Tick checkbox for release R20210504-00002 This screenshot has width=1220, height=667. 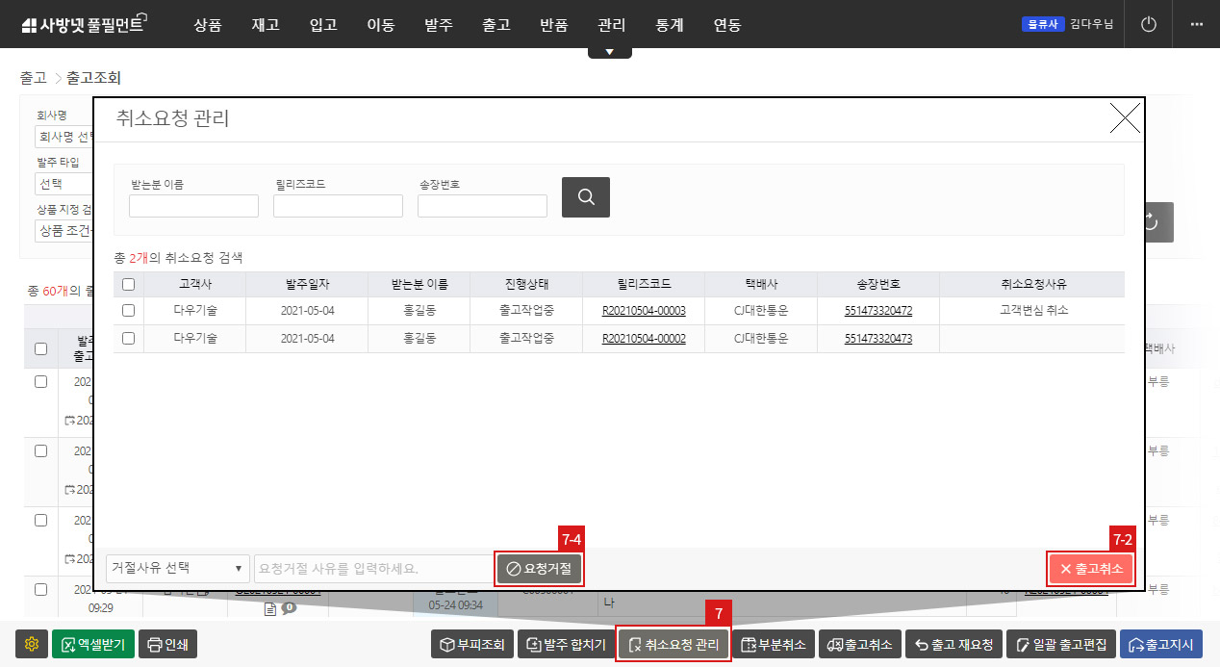pos(128,338)
